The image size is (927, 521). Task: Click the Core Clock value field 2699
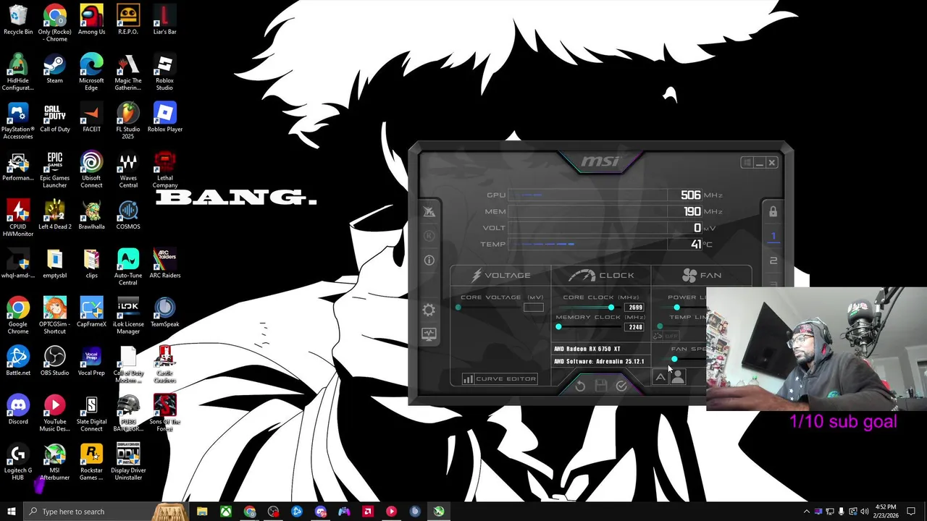click(x=635, y=308)
